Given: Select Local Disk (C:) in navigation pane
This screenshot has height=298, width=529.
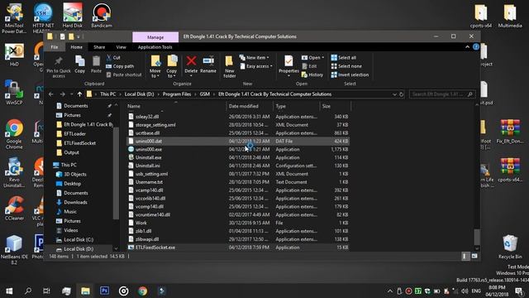Looking at the screenshot, I should 79,239.
